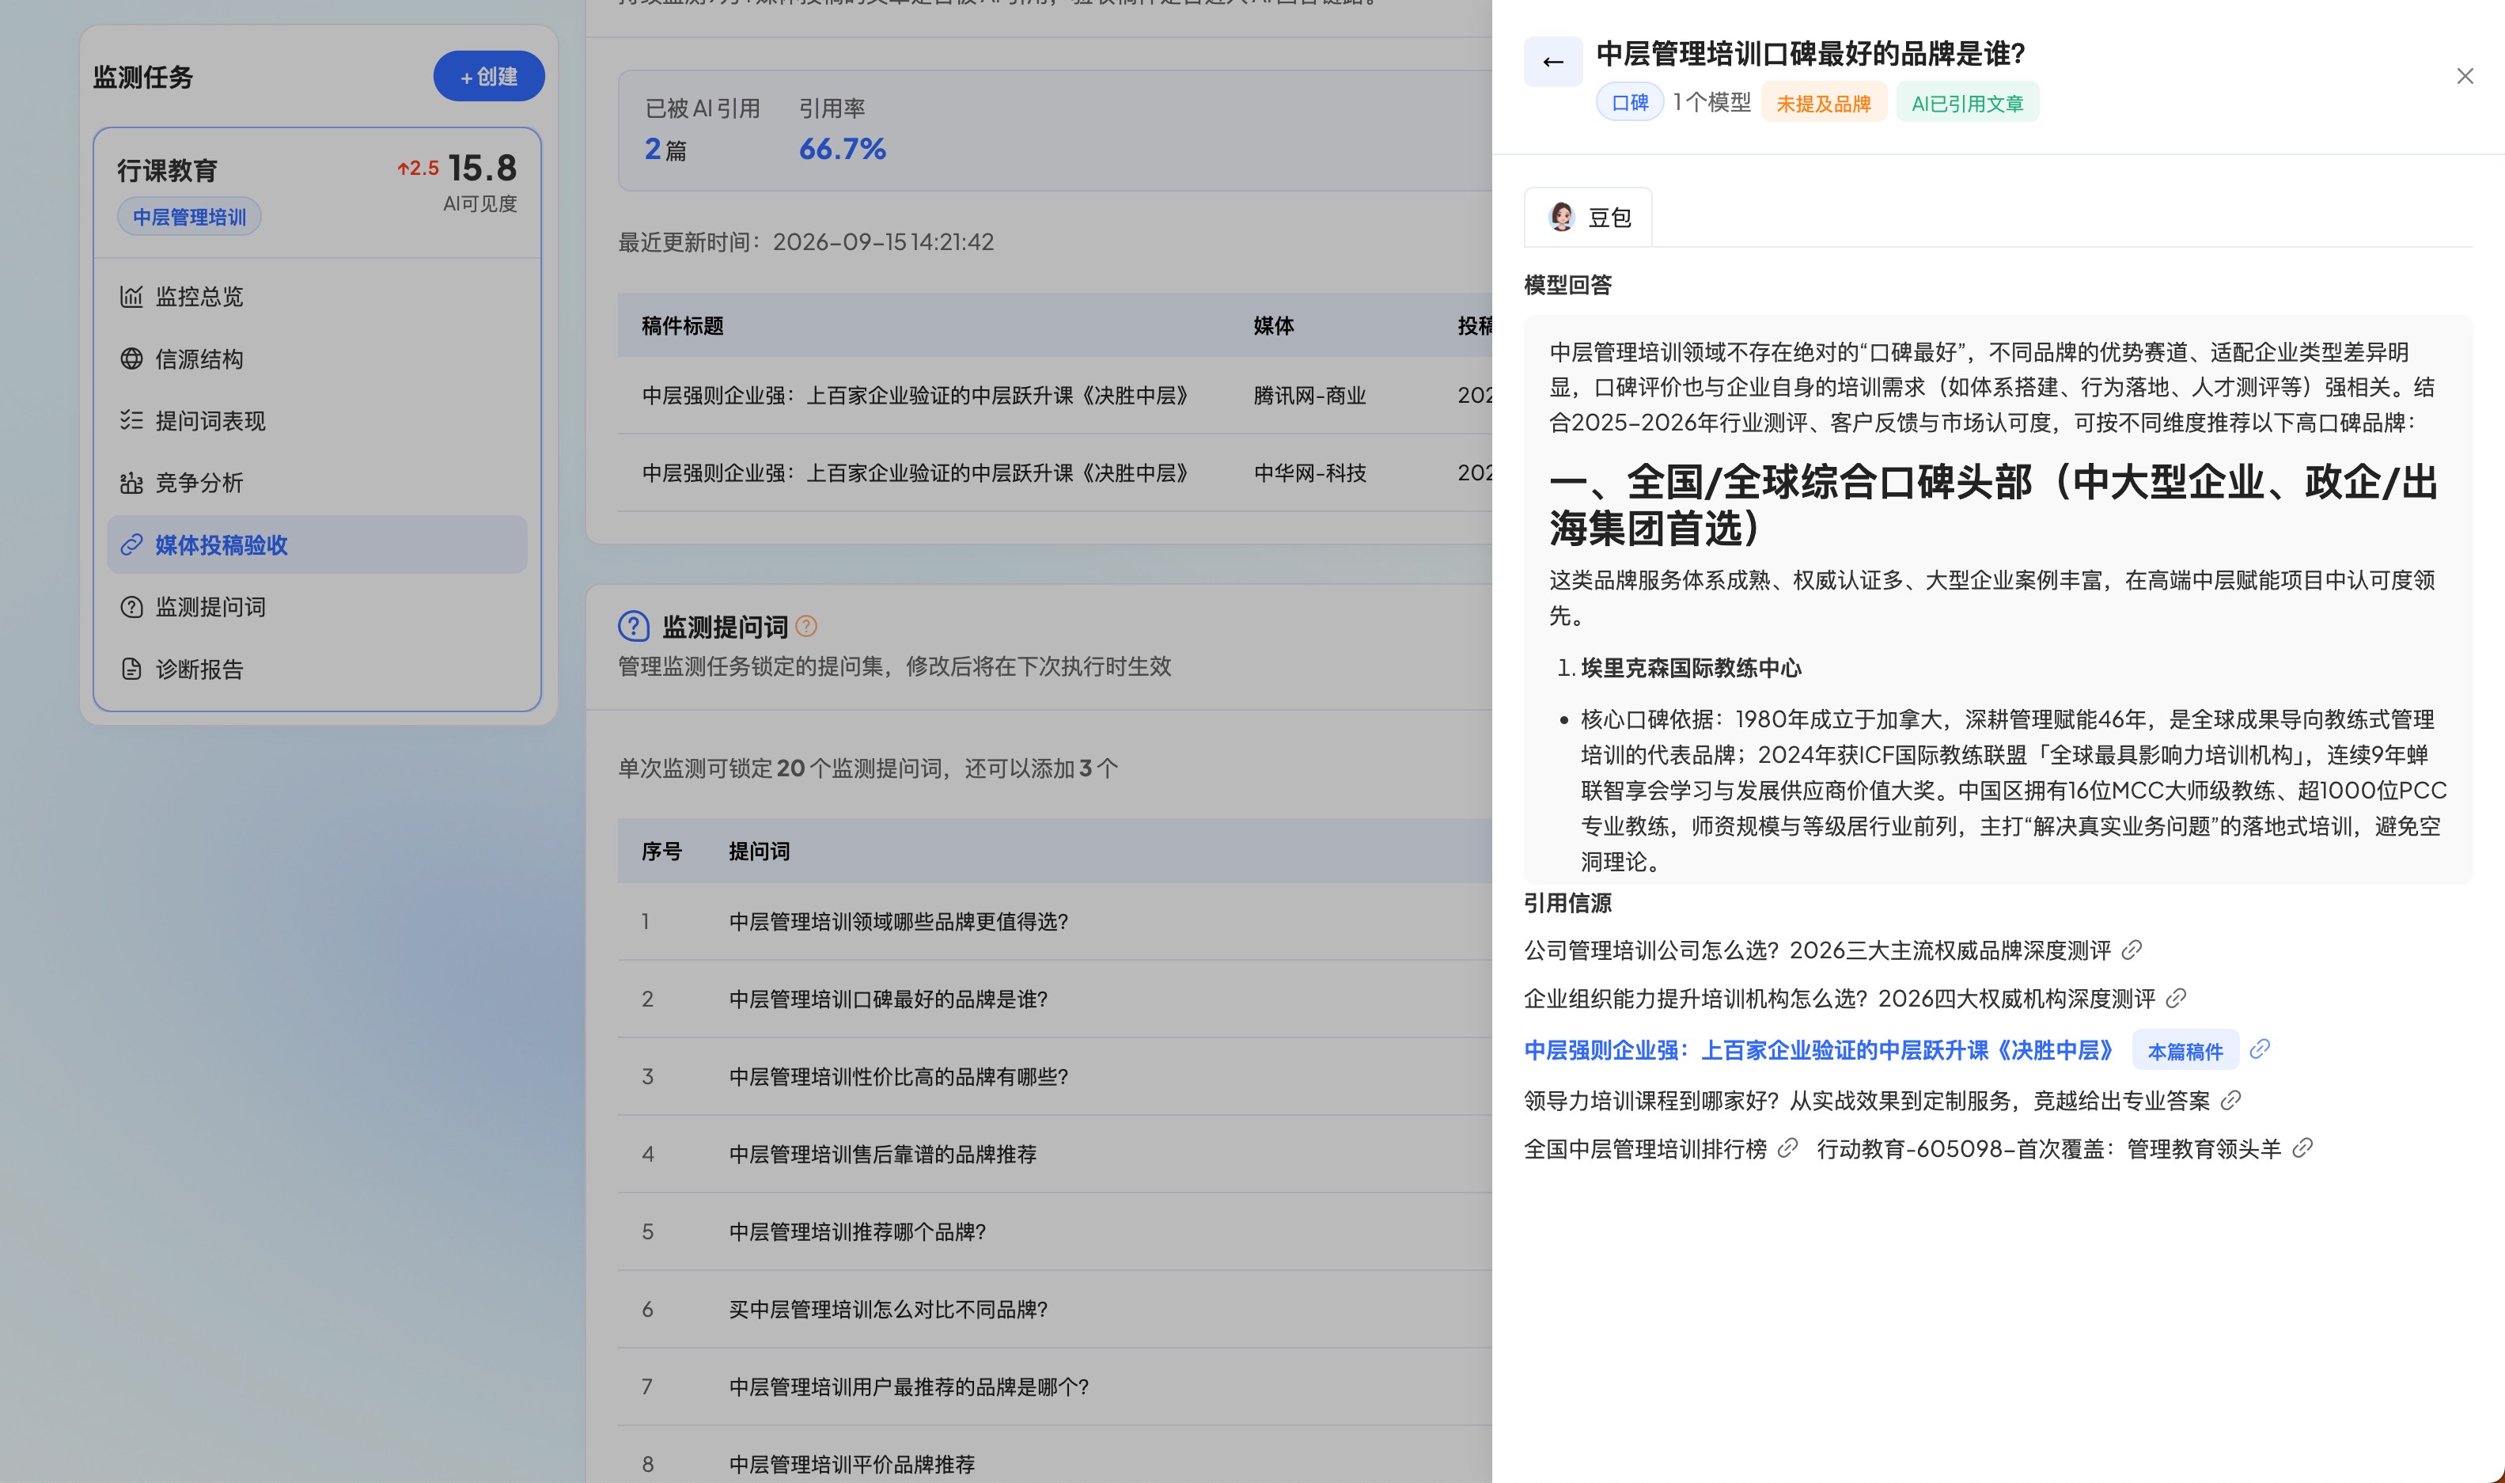This screenshot has width=2505, height=1483.
Task: Open the 监测提问词 question icon in sidebar
Action: pyautogui.click(x=131, y=607)
